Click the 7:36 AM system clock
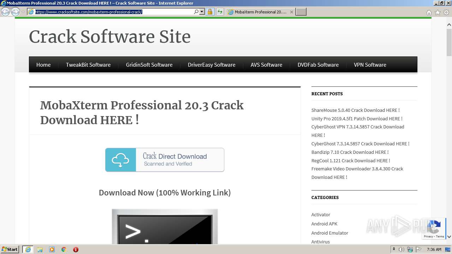Viewport: 452px width, 254px height. 434,249
